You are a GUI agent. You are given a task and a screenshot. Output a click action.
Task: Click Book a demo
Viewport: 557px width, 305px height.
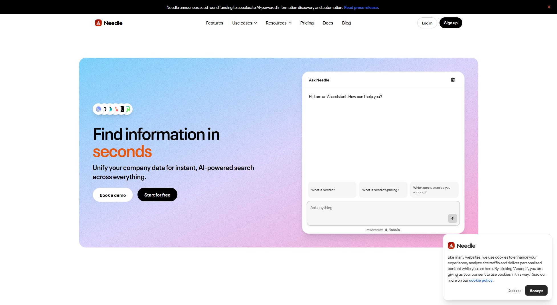point(113,195)
